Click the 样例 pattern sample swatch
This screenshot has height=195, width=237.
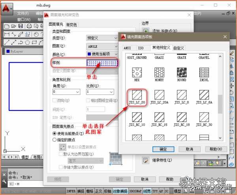[102, 63]
